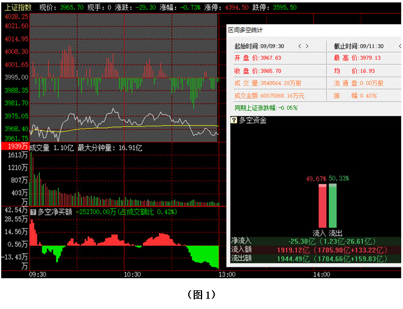The width and height of the screenshot is (403, 309).
Task: Step start time back with left arrow
Action: (299, 46)
